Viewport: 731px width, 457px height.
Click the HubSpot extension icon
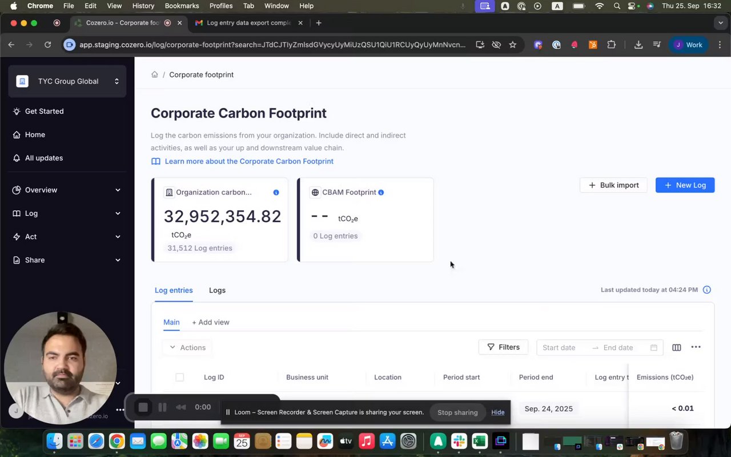click(x=593, y=45)
